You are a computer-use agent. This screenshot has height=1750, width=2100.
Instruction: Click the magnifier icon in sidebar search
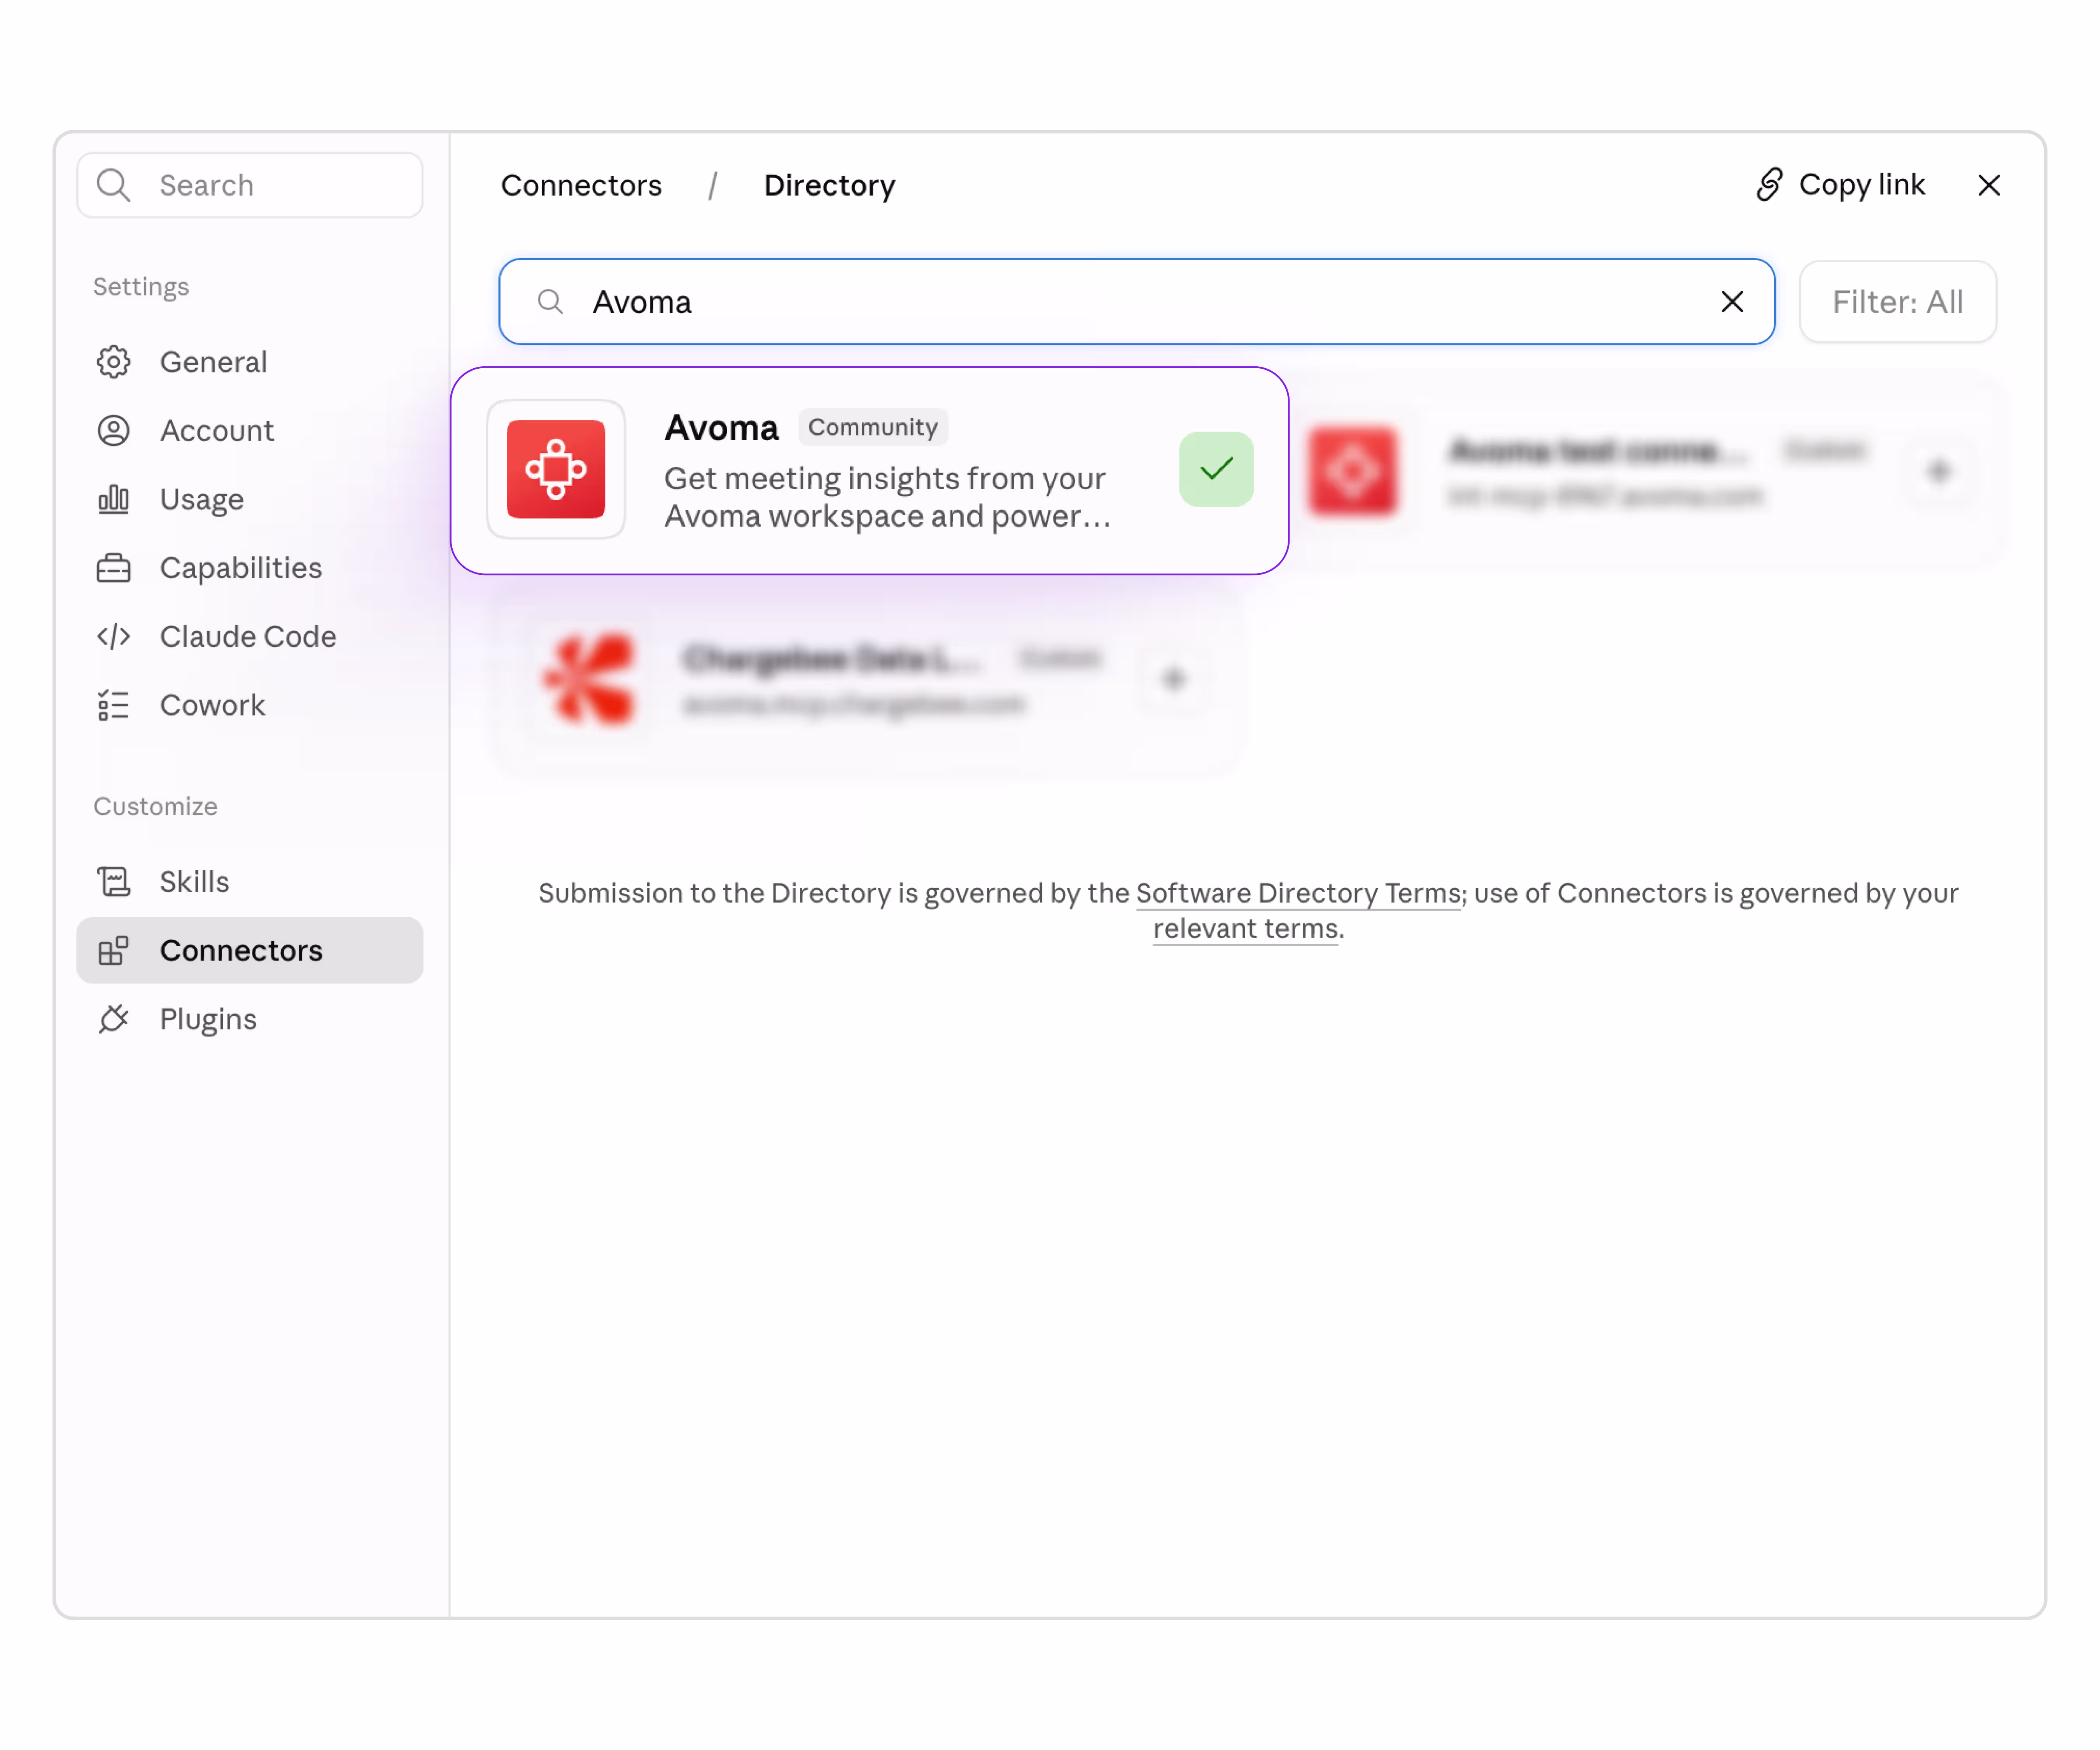click(113, 185)
